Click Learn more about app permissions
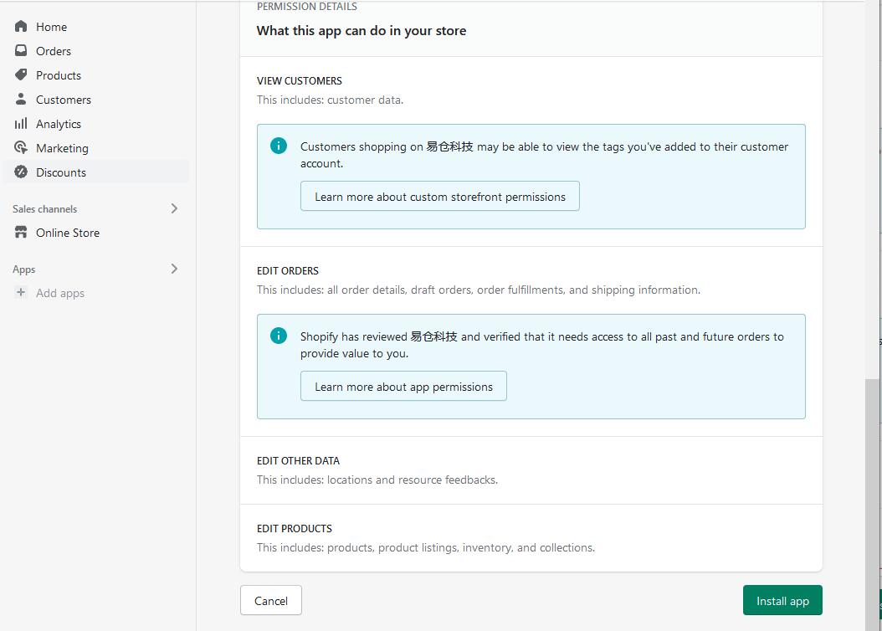Viewport: 882px width, 631px height. [403, 387]
